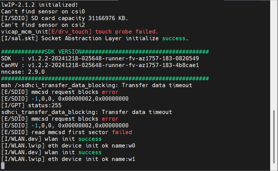
Task: Click the green hash row below nncase
Action: click(x=105, y=79)
